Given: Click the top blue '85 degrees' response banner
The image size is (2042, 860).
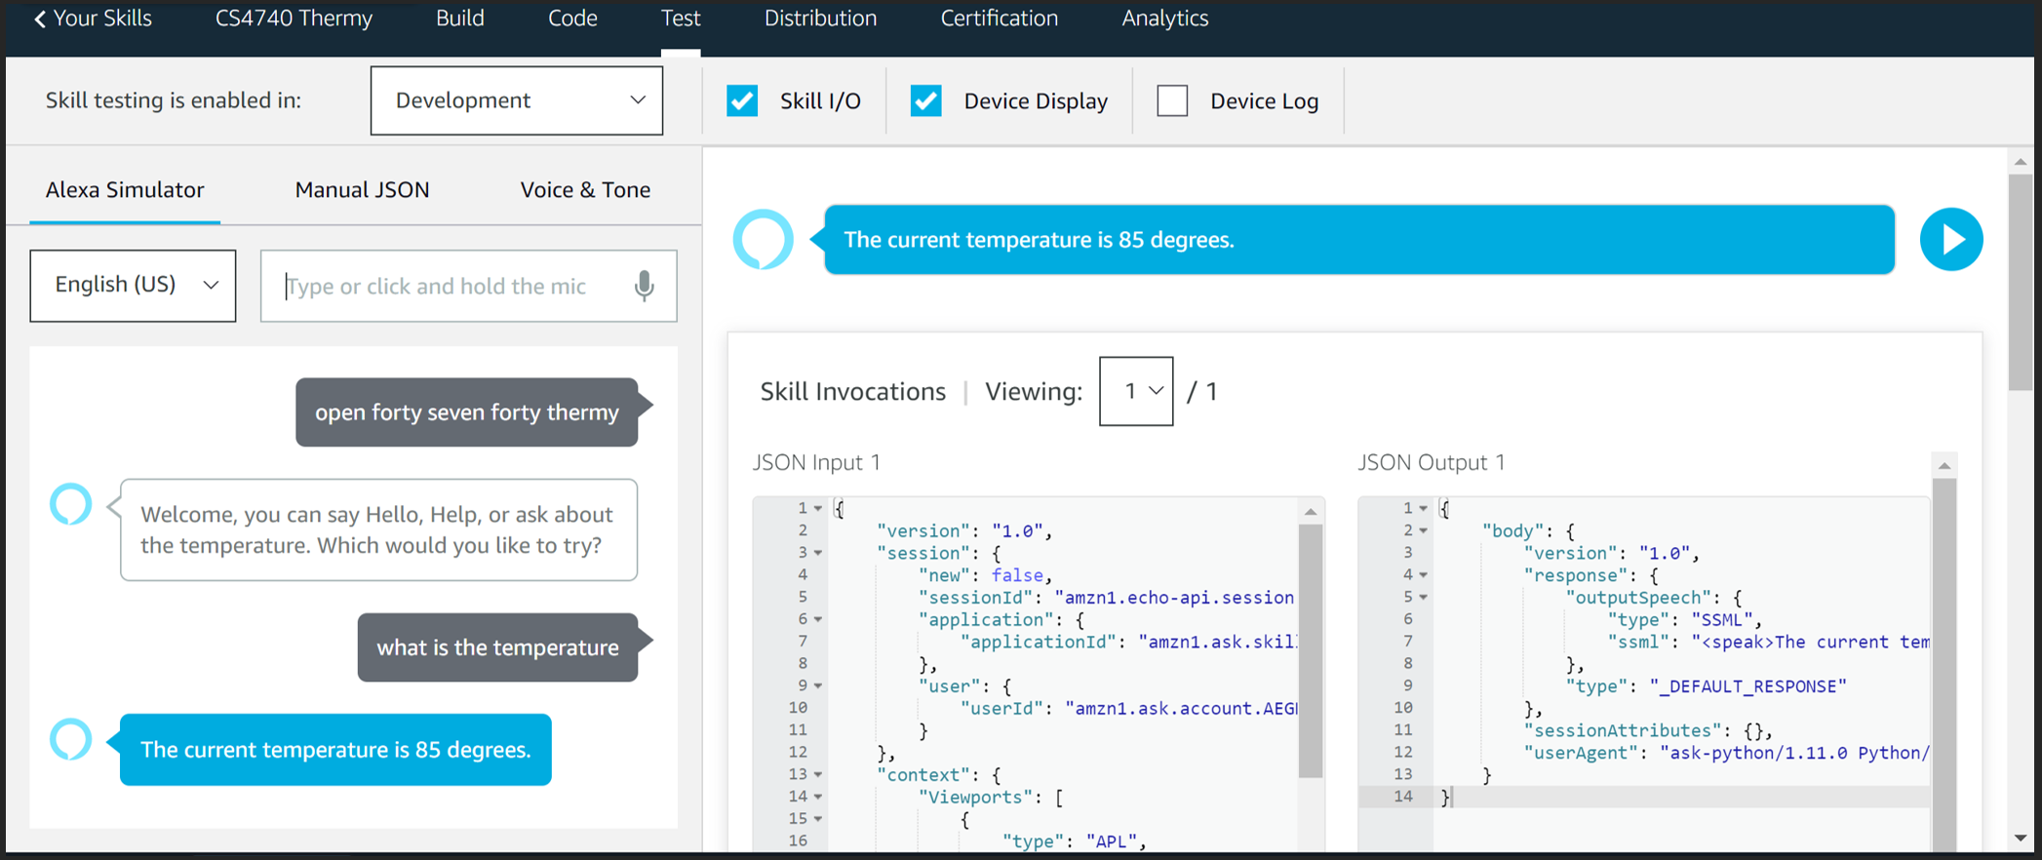Looking at the screenshot, I should 1358,239.
